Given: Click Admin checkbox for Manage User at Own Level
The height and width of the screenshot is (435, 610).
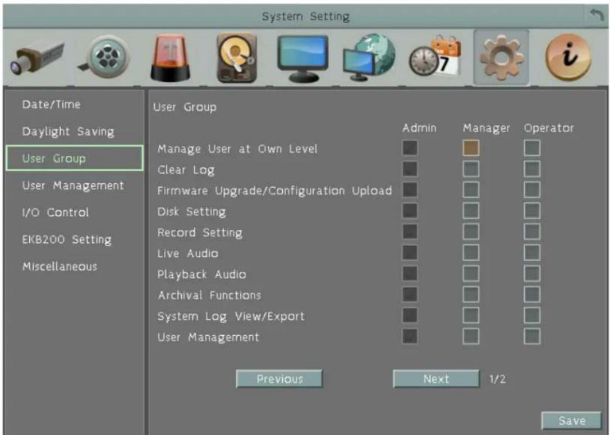Looking at the screenshot, I should point(410,148).
